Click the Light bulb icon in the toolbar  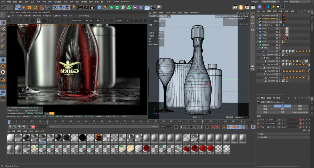pos(159,8)
